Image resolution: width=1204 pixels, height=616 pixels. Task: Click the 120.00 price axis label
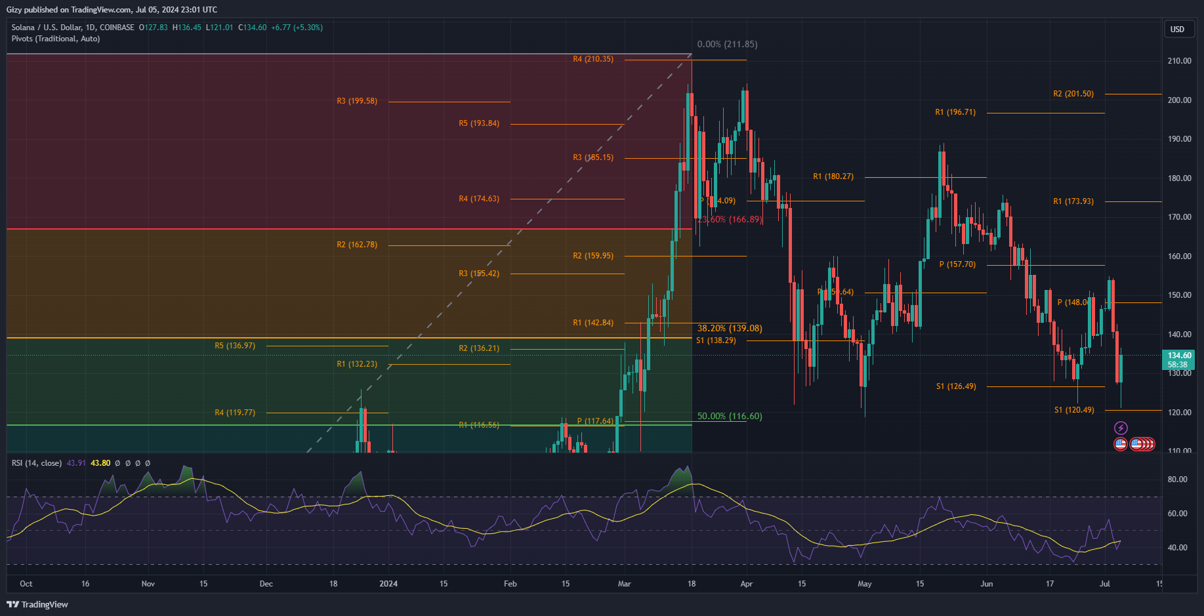coord(1179,413)
